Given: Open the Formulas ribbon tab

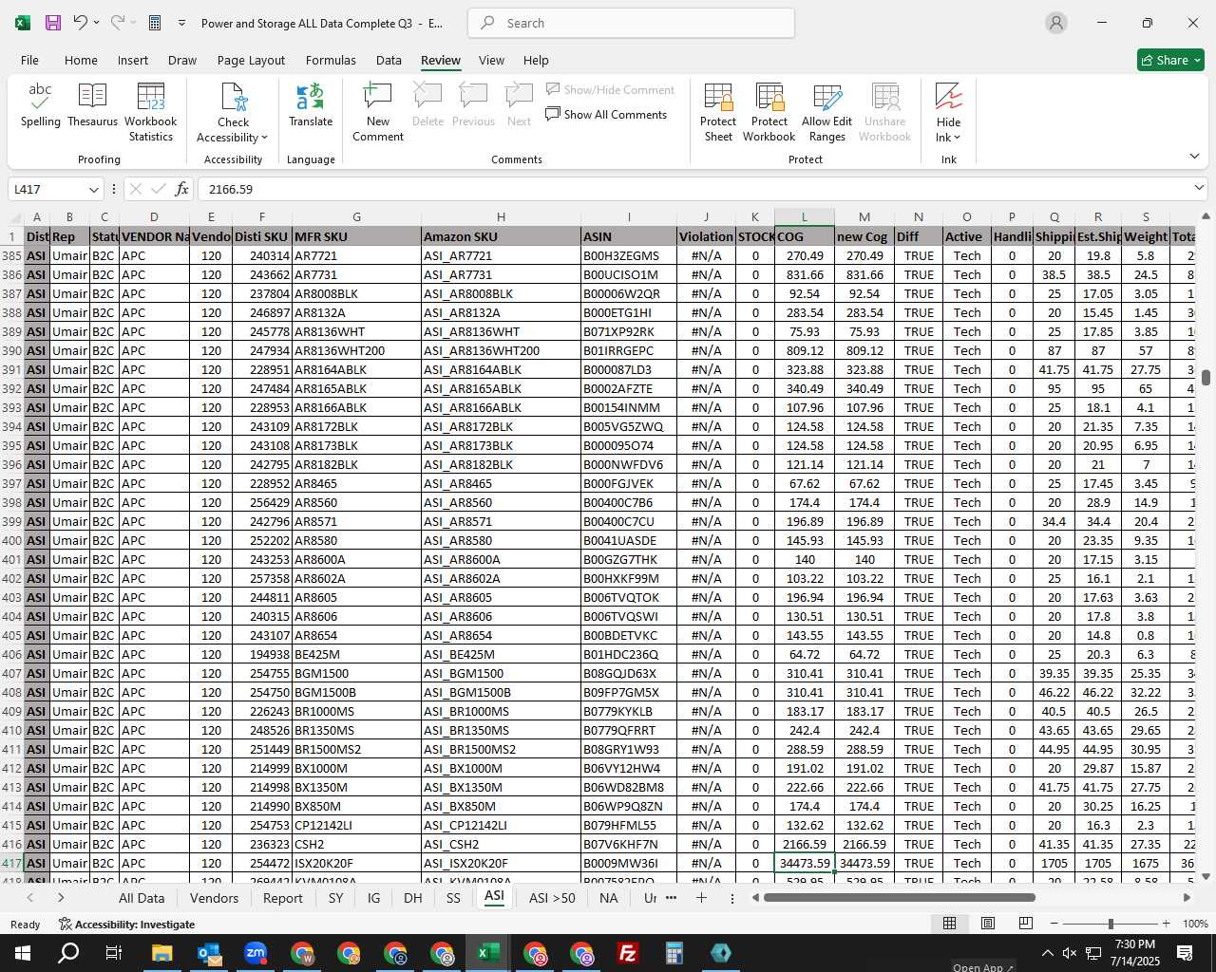Looking at the screenshot, I should pyautogui.click(x=331, y=60).
